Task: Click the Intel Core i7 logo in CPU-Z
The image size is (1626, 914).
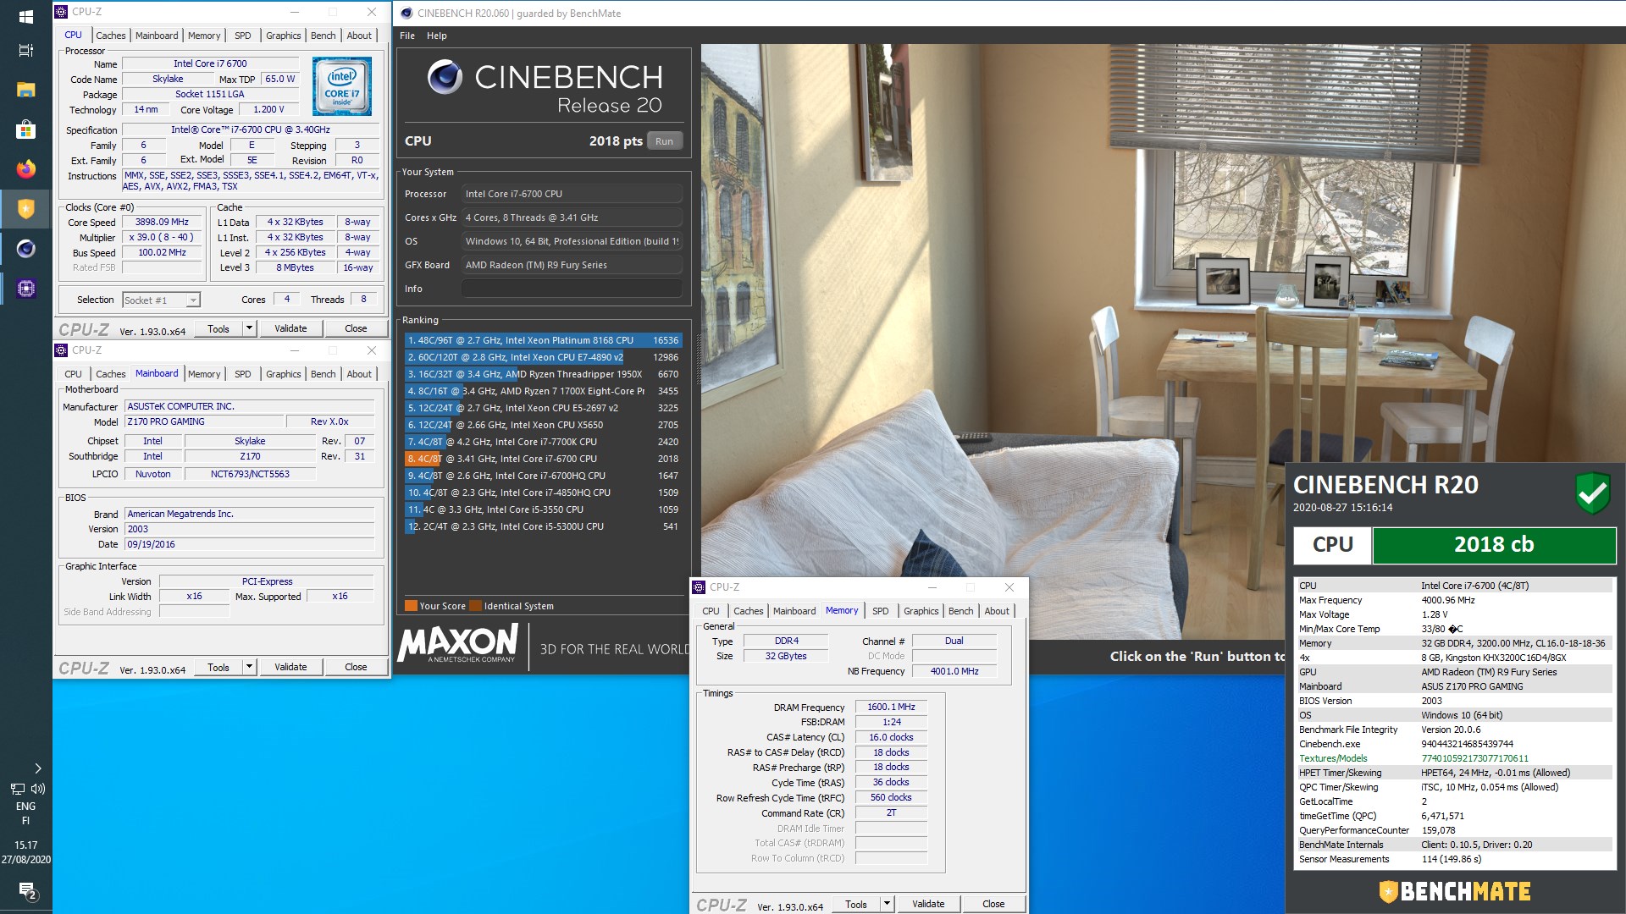Action: click(341, 86)
